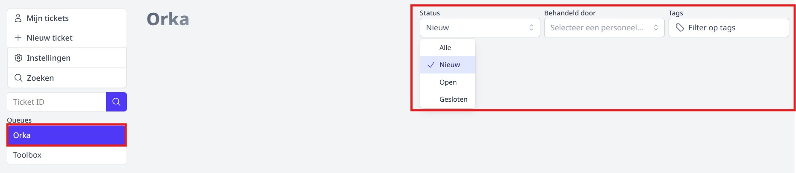Select the highlighted Nieuw status option

click(x=450, y=65)
